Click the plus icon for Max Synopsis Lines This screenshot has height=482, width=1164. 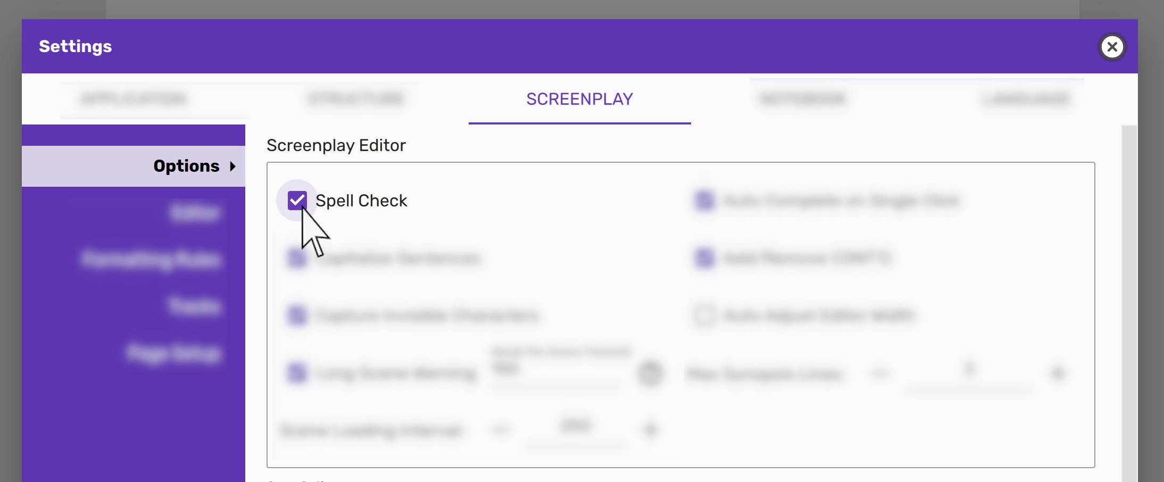(x=1058, y=373)
